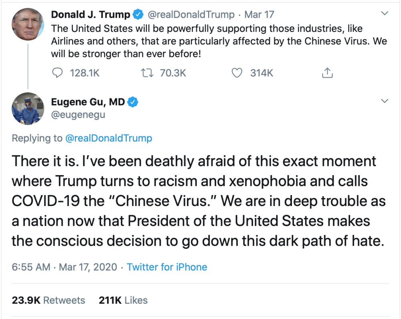Expand the chevron menu on Eugene Gu's reply
The height and width of the screenshot is (319, 401).
pyautogui.click(x=385, y=101)
